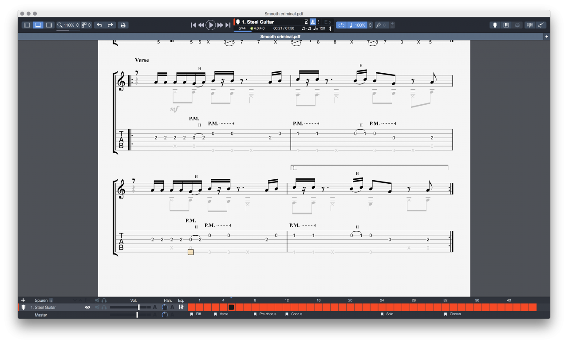Toggle Steel Guitar track visibility eye
The width and height of the screenshot is (568, 344).
tap(88, 307)
